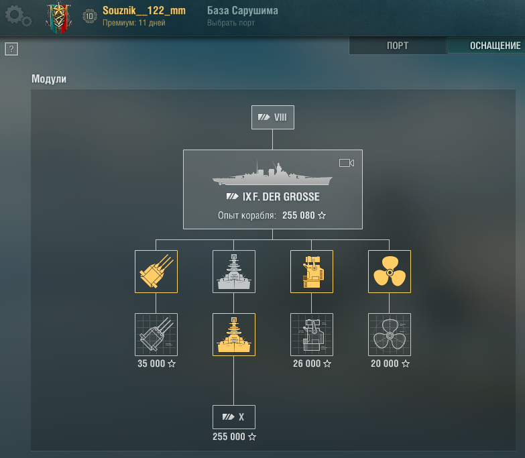This screenshot has width=525, height=458.
Task: Select the installed upgraded gold hull module
Action: [x=234, y=335]
